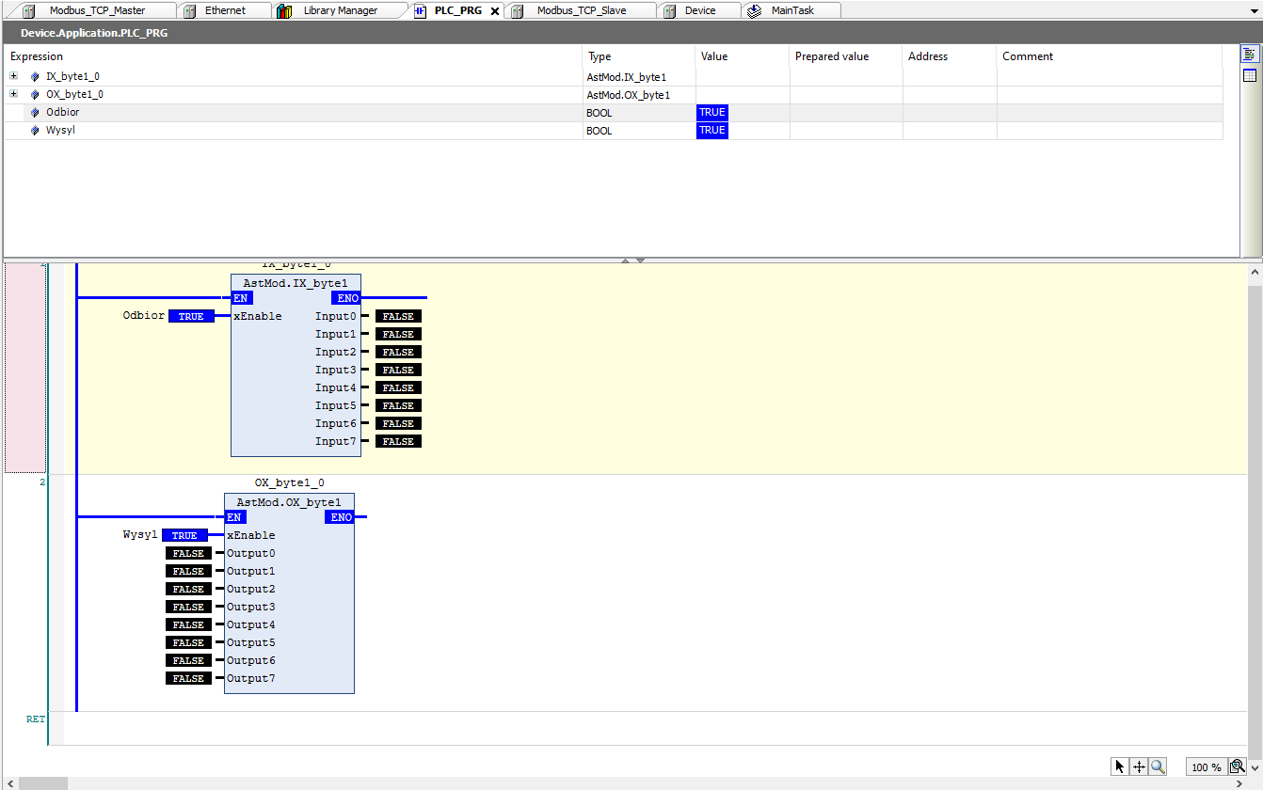Toggle the Output0 FALSE value

pyautogui.click(x=188, y=553)
